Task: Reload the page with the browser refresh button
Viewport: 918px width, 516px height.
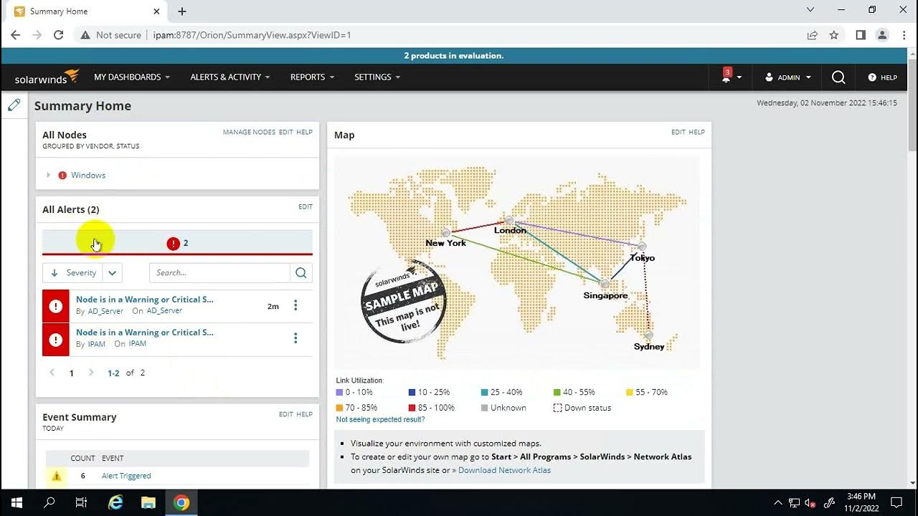Action: coord(59,34)
